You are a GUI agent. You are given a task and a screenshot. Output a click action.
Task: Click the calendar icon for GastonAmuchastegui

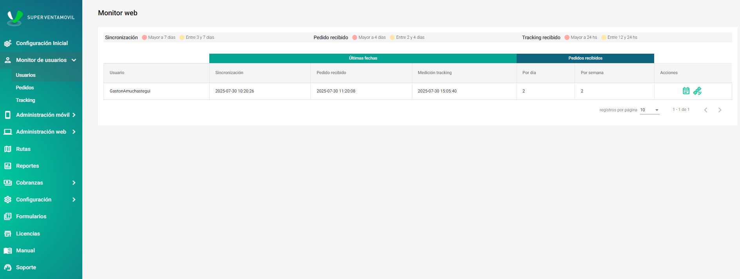pyautogui.click(x=686, y=91)
